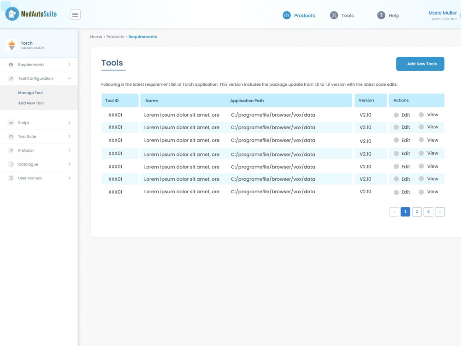Select the View radio in first table row
The height and width of the screenshot is (346, 461).
[421, 115]
